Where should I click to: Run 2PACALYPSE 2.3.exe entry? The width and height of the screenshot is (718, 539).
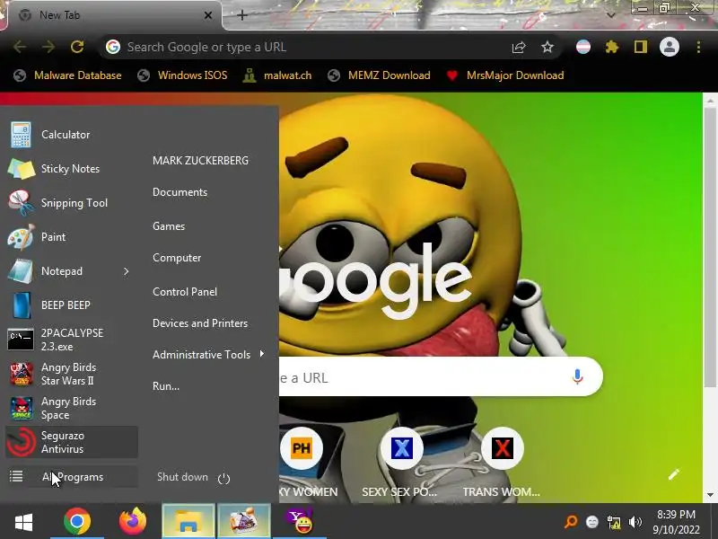(71, 340)
